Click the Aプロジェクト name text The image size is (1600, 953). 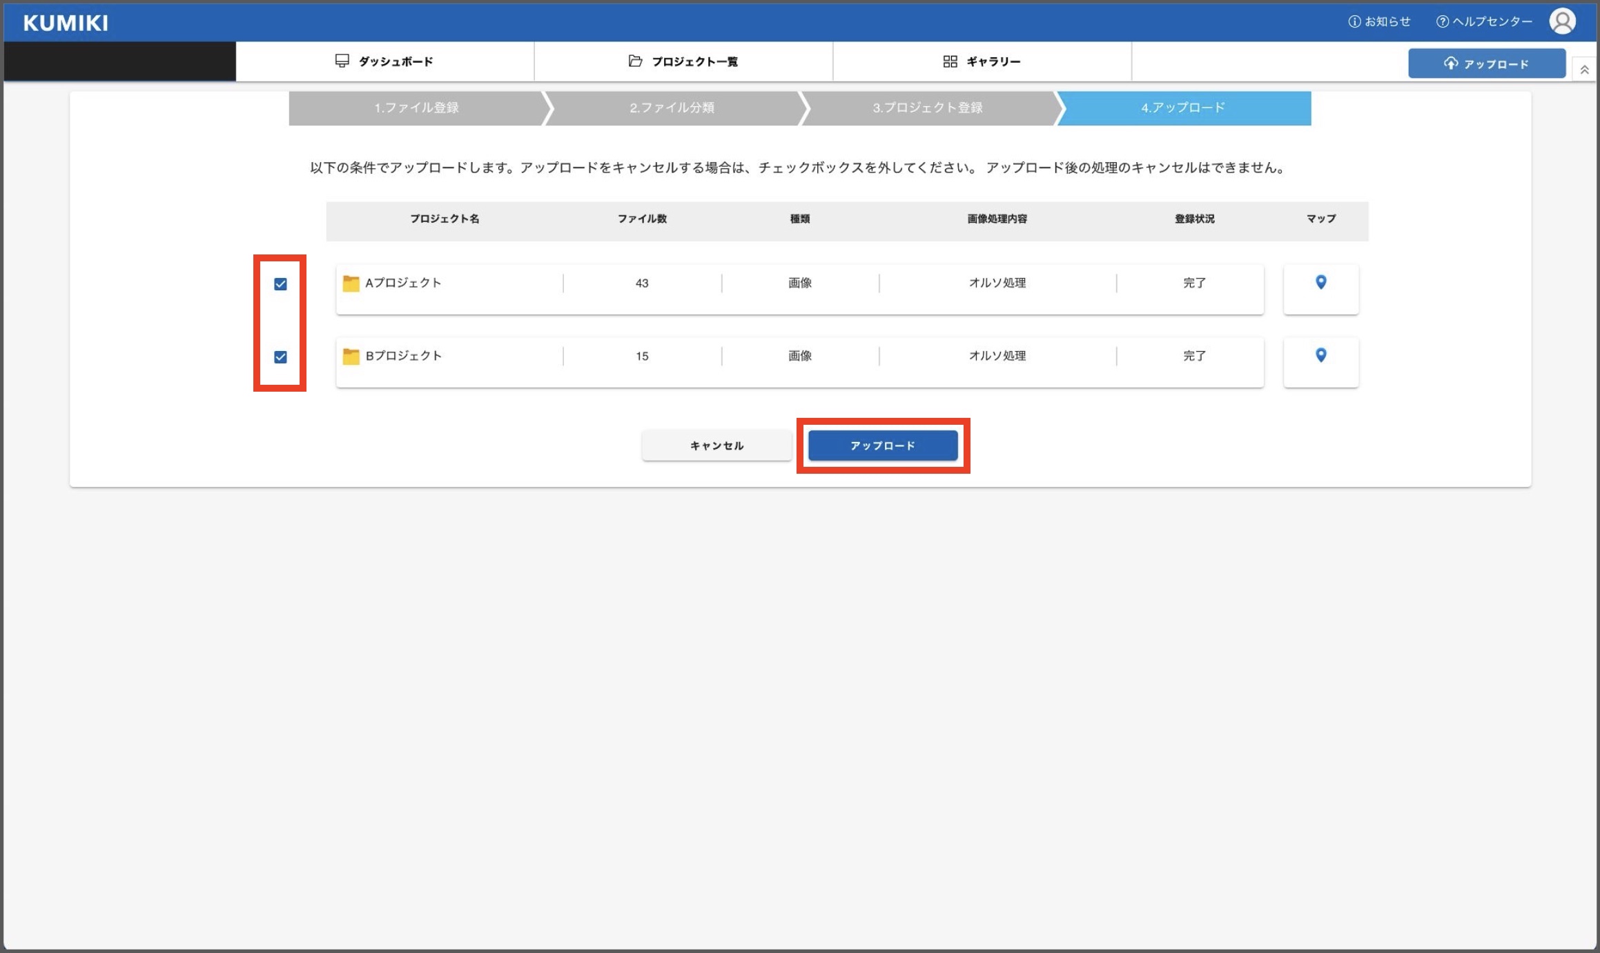tap(403, 283)
